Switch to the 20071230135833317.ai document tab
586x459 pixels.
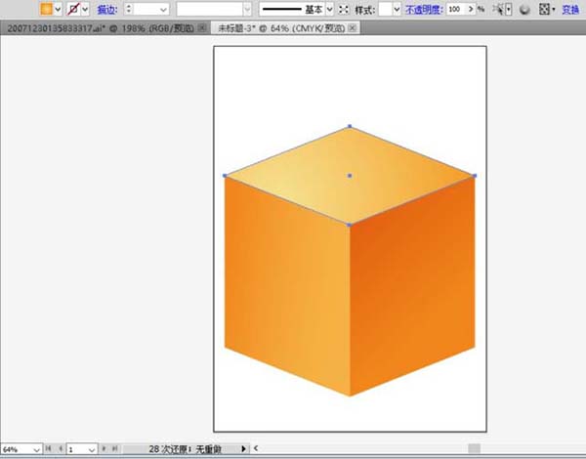click(101, 28)
